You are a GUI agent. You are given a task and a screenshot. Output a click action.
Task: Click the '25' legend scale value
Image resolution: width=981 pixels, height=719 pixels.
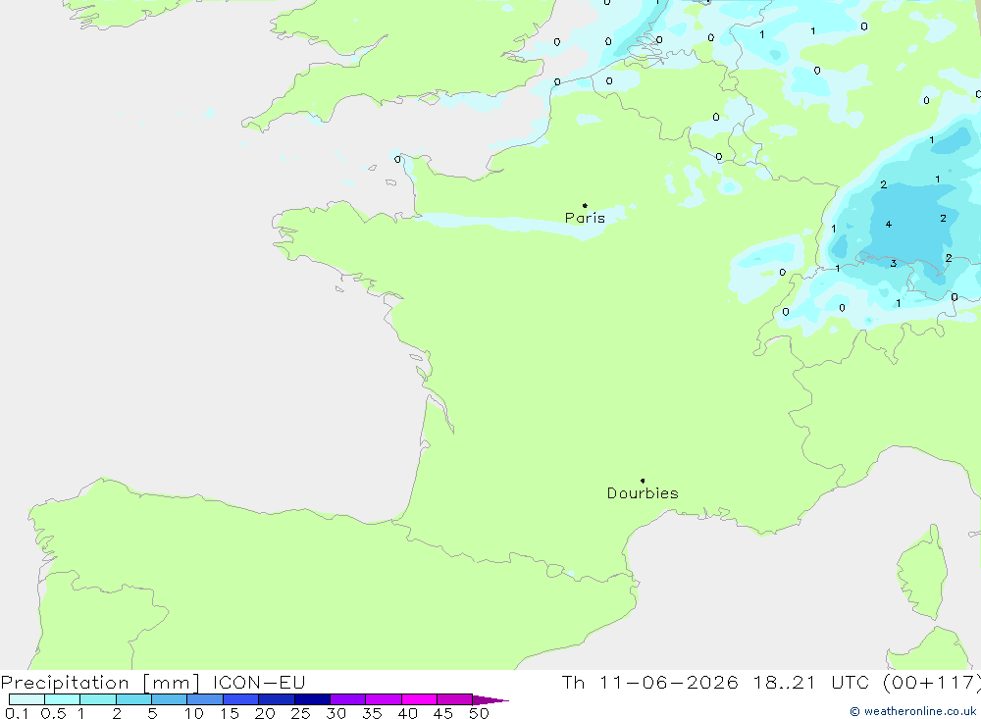(x=300, y=713)
